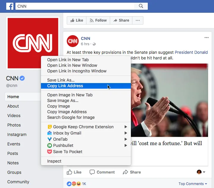
Task: Select Copy Link Address from context menu
Action: [65, 86]
